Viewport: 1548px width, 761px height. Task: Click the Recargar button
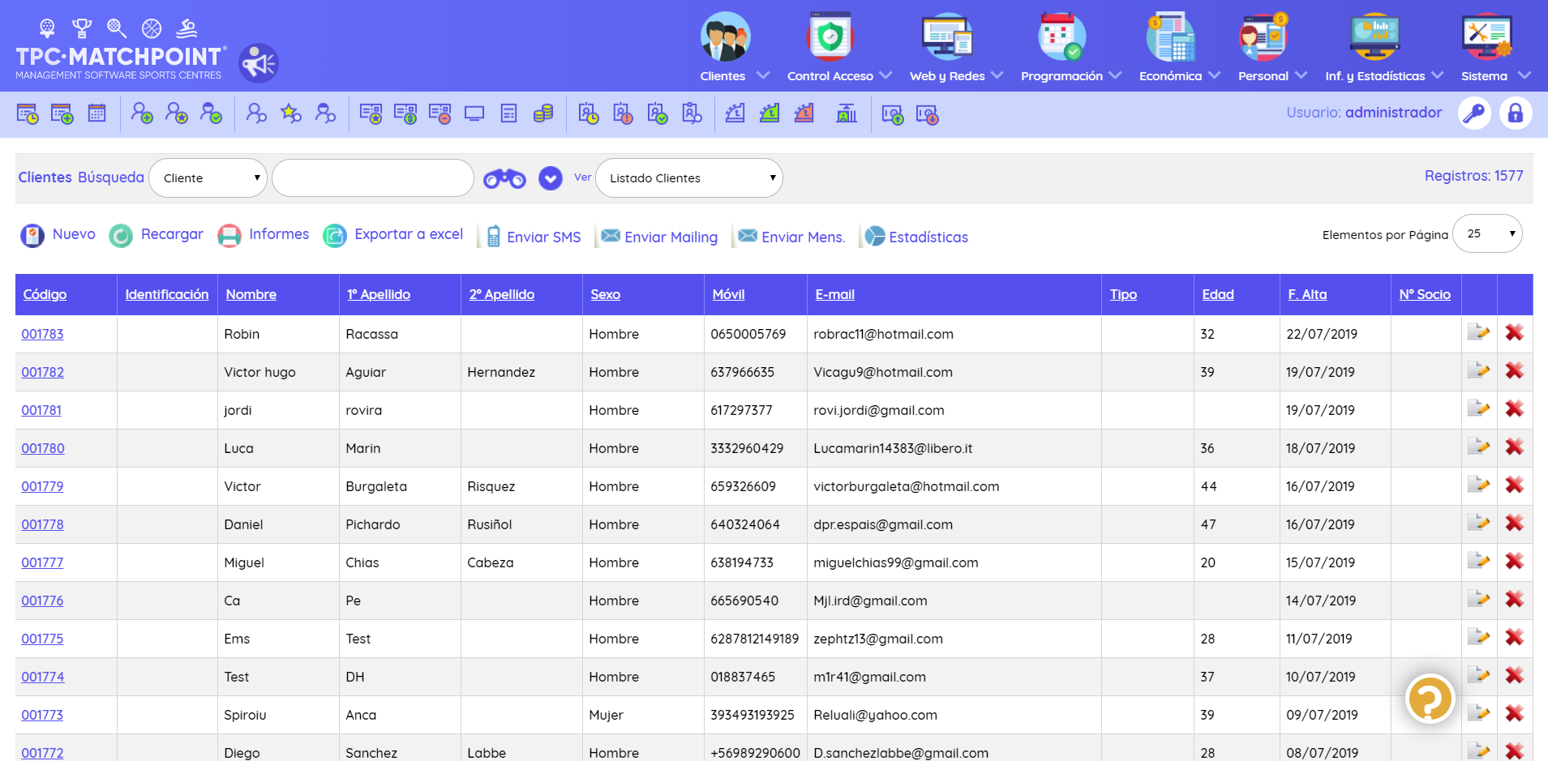[157, 235]
